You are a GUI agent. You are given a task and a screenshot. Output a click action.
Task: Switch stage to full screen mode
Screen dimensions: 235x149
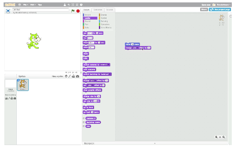coord(8,11)
